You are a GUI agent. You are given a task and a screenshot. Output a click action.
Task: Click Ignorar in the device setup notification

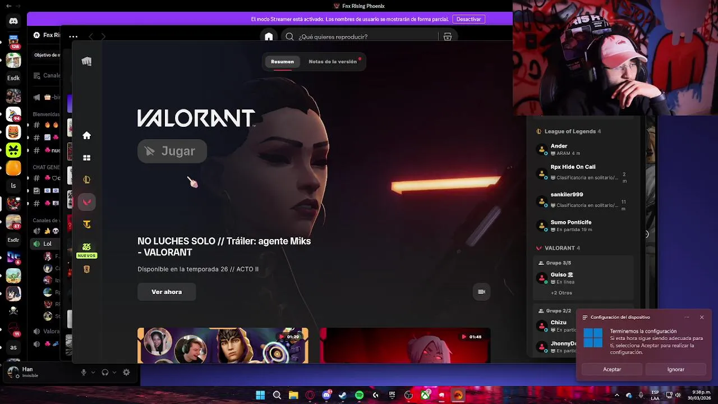coord(675,369)
